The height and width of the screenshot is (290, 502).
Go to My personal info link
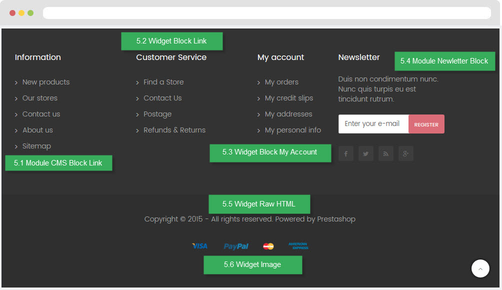(292, 130)
